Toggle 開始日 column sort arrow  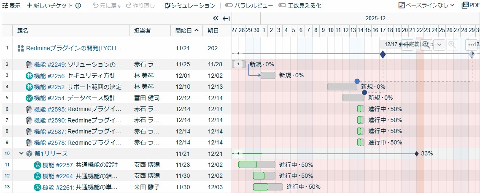point(197,30)
